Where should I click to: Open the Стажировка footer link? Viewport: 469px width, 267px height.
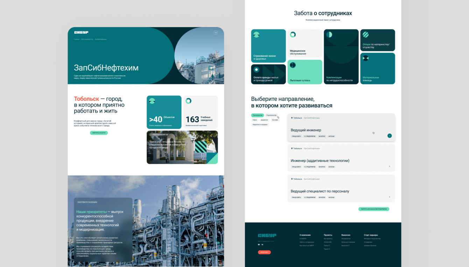(368, 242)
